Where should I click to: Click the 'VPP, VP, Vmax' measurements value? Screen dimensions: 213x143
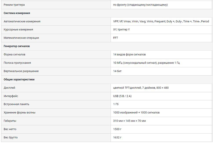(161, 22)
